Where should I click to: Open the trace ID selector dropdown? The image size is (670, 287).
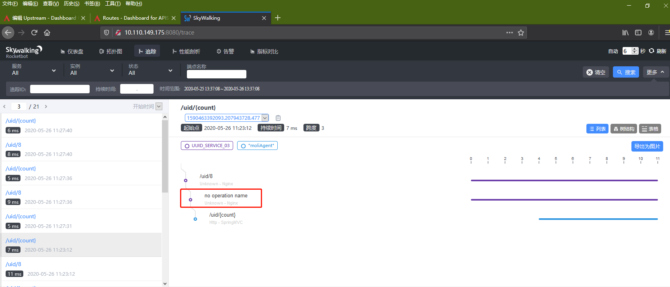pyautogui.click(x=265, y=118)
